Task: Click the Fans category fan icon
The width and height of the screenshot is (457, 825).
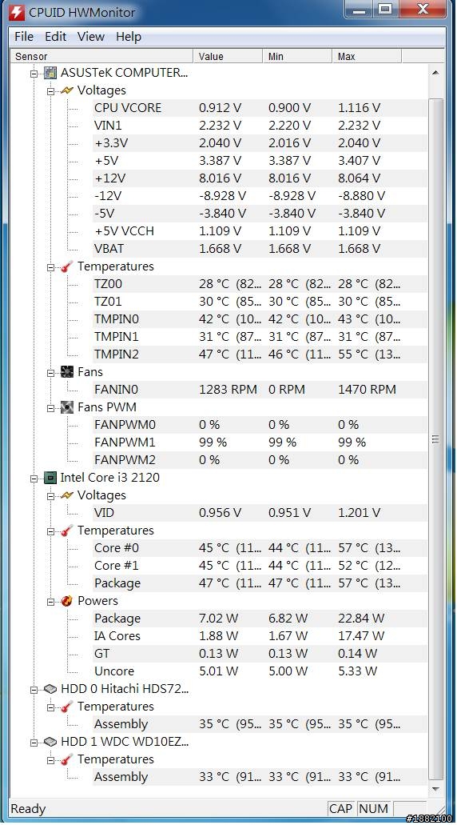Action: (x=66, y=372)
